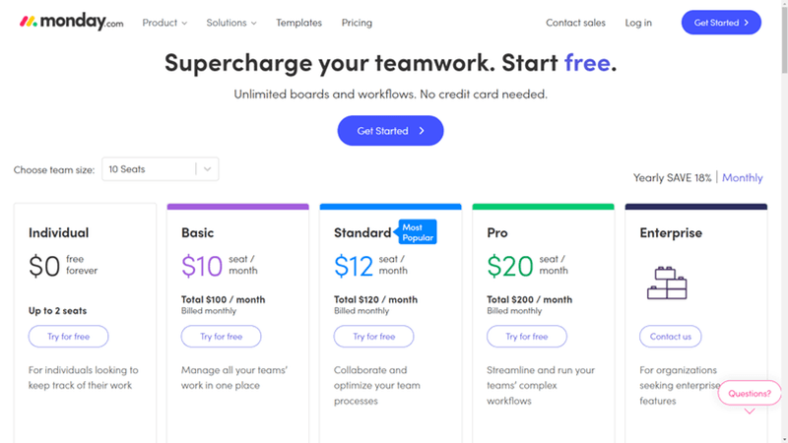Click the Log in link
788x443 pixels.
pyautogui.click(x=638, y=23)
